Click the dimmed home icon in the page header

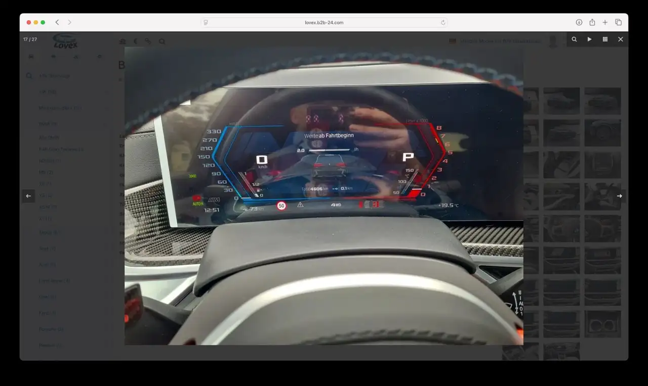tap(123, 41)
